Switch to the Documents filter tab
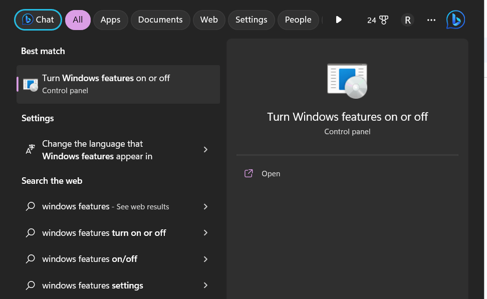Image resolution: width=487 pixels, height=299 pixels. (160, 20)
